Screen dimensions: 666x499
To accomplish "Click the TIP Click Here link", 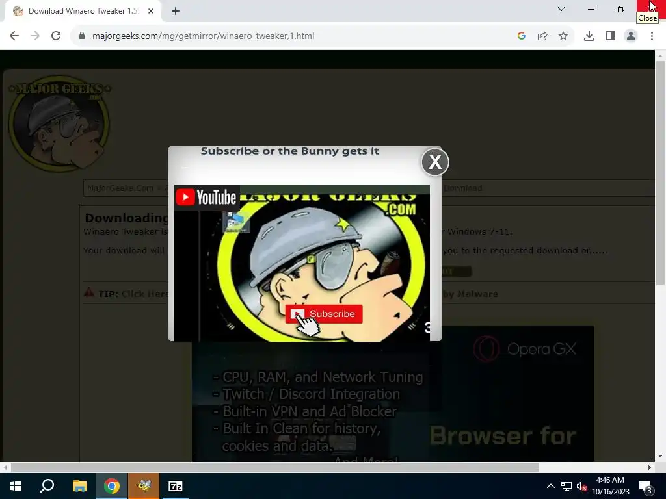I will tap(144, 294).
